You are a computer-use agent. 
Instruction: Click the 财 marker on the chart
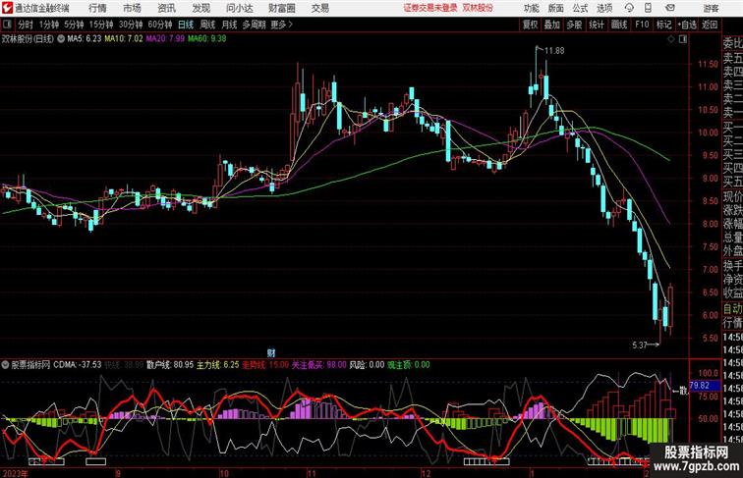(x=271, y=352)
